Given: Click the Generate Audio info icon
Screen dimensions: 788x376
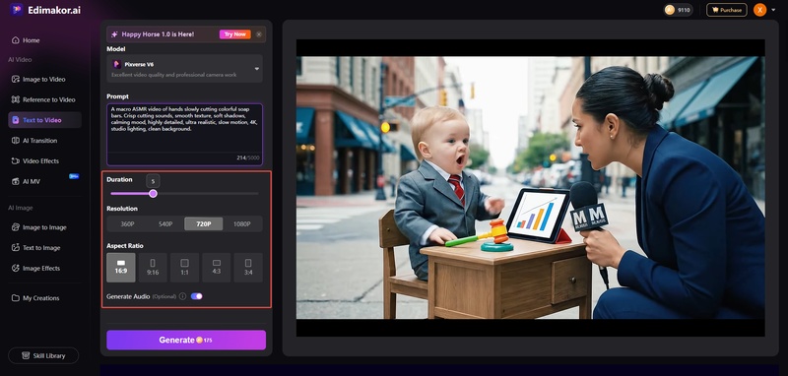Looking at the screenshot, I should (182, 296).
